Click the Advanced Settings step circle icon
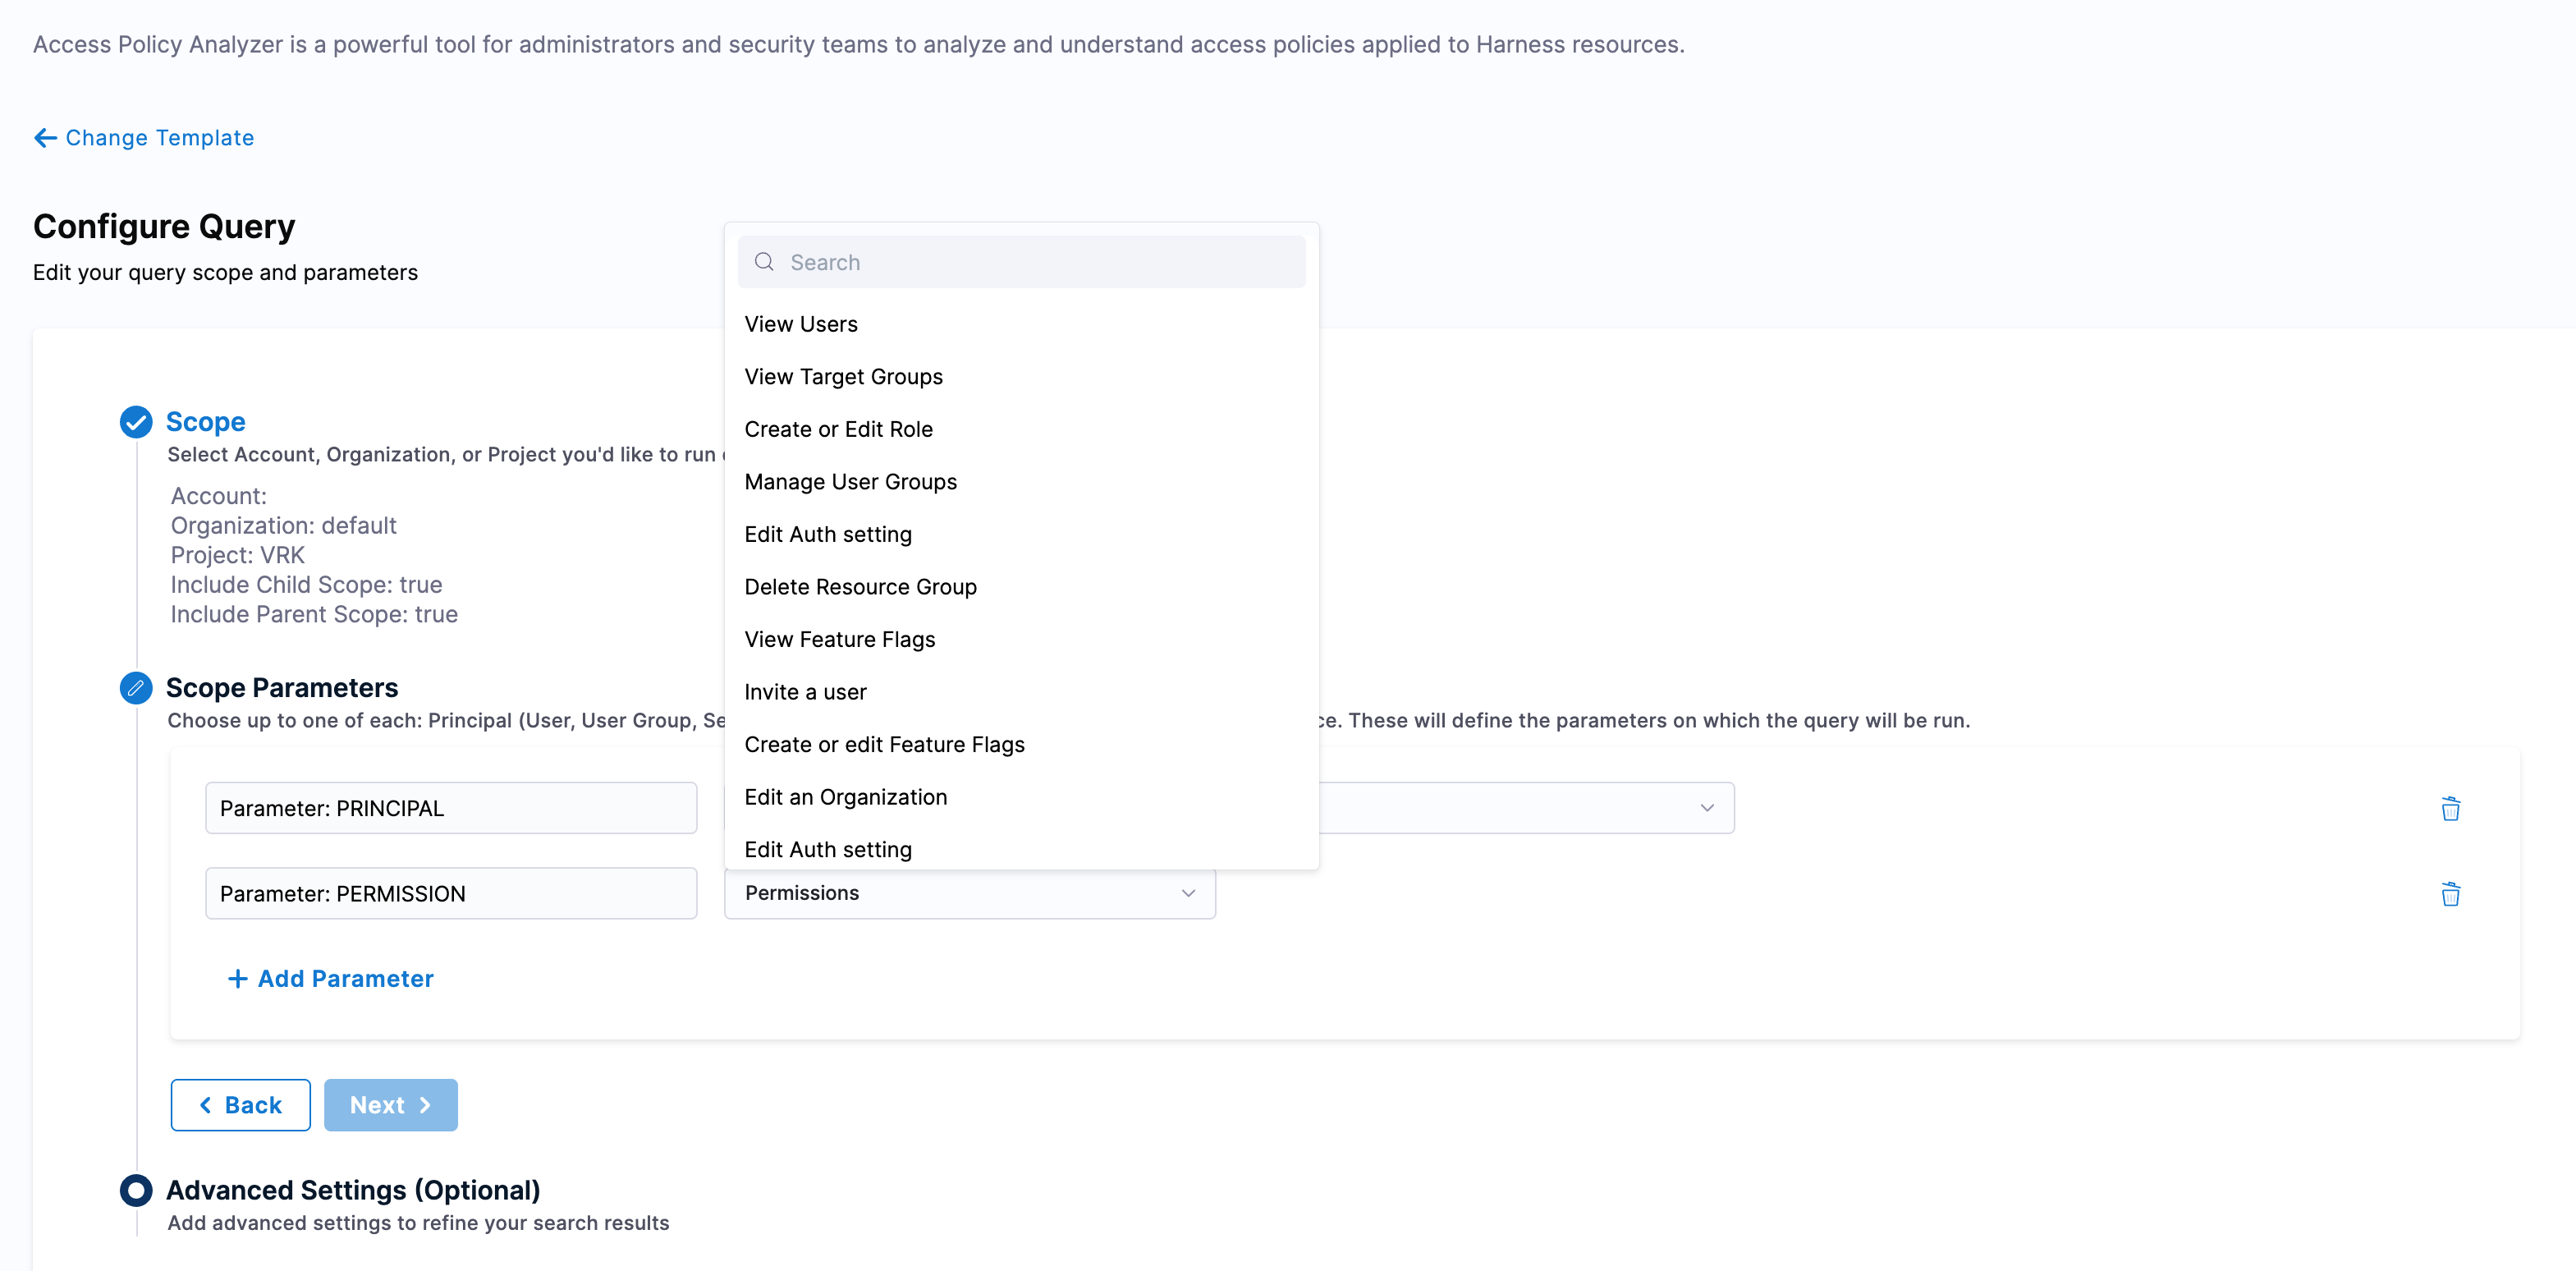The width and height of the screenshot is (2576, 1271). tap(136, 1190)
